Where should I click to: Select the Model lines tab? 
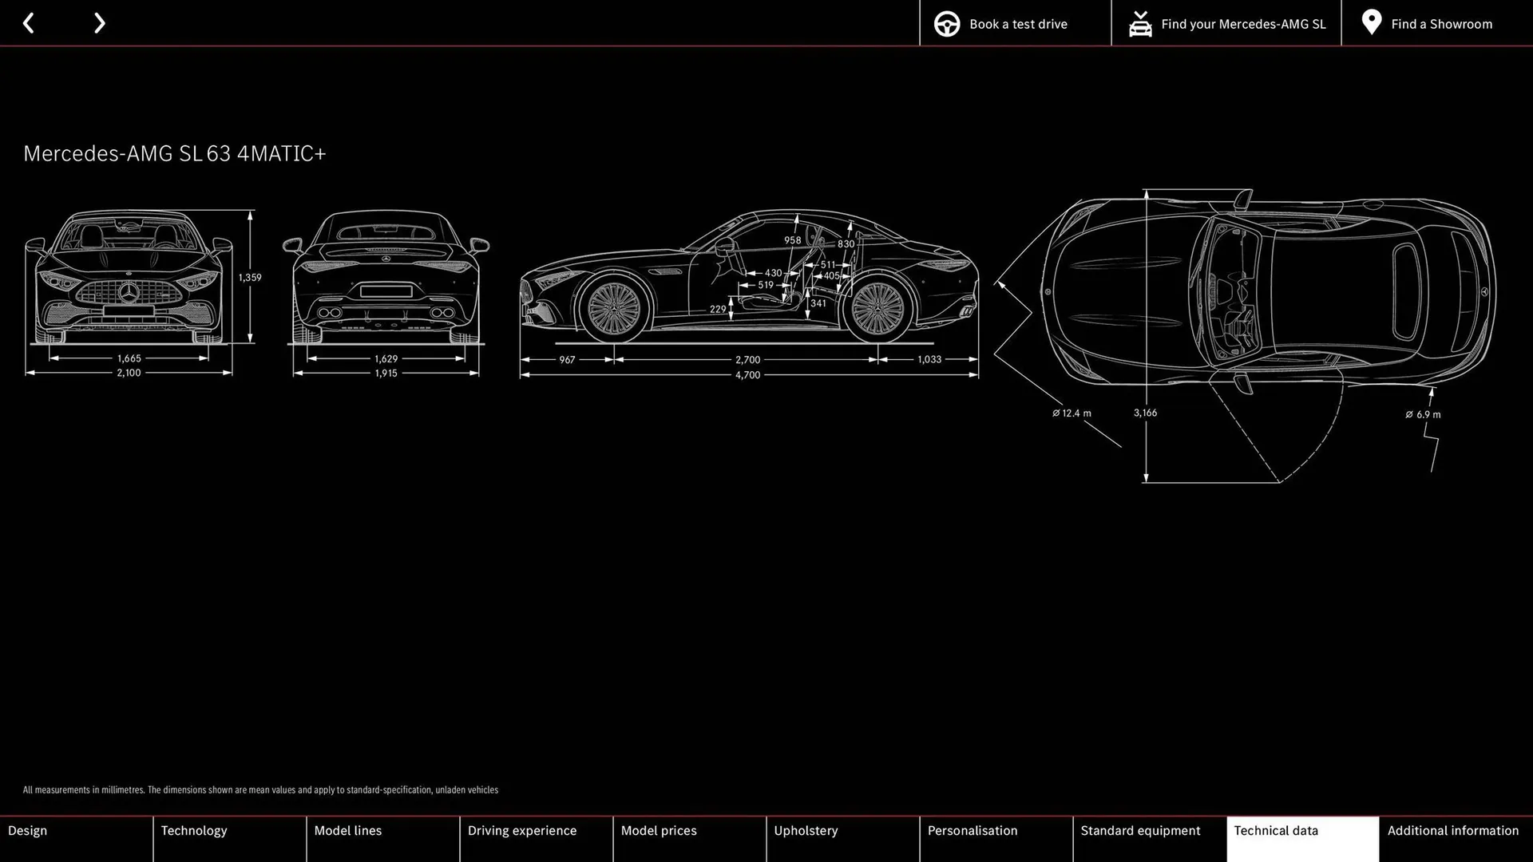click(x=382, y=838)
